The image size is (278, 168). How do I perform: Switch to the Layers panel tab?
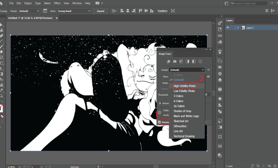(x=229, y=20)
